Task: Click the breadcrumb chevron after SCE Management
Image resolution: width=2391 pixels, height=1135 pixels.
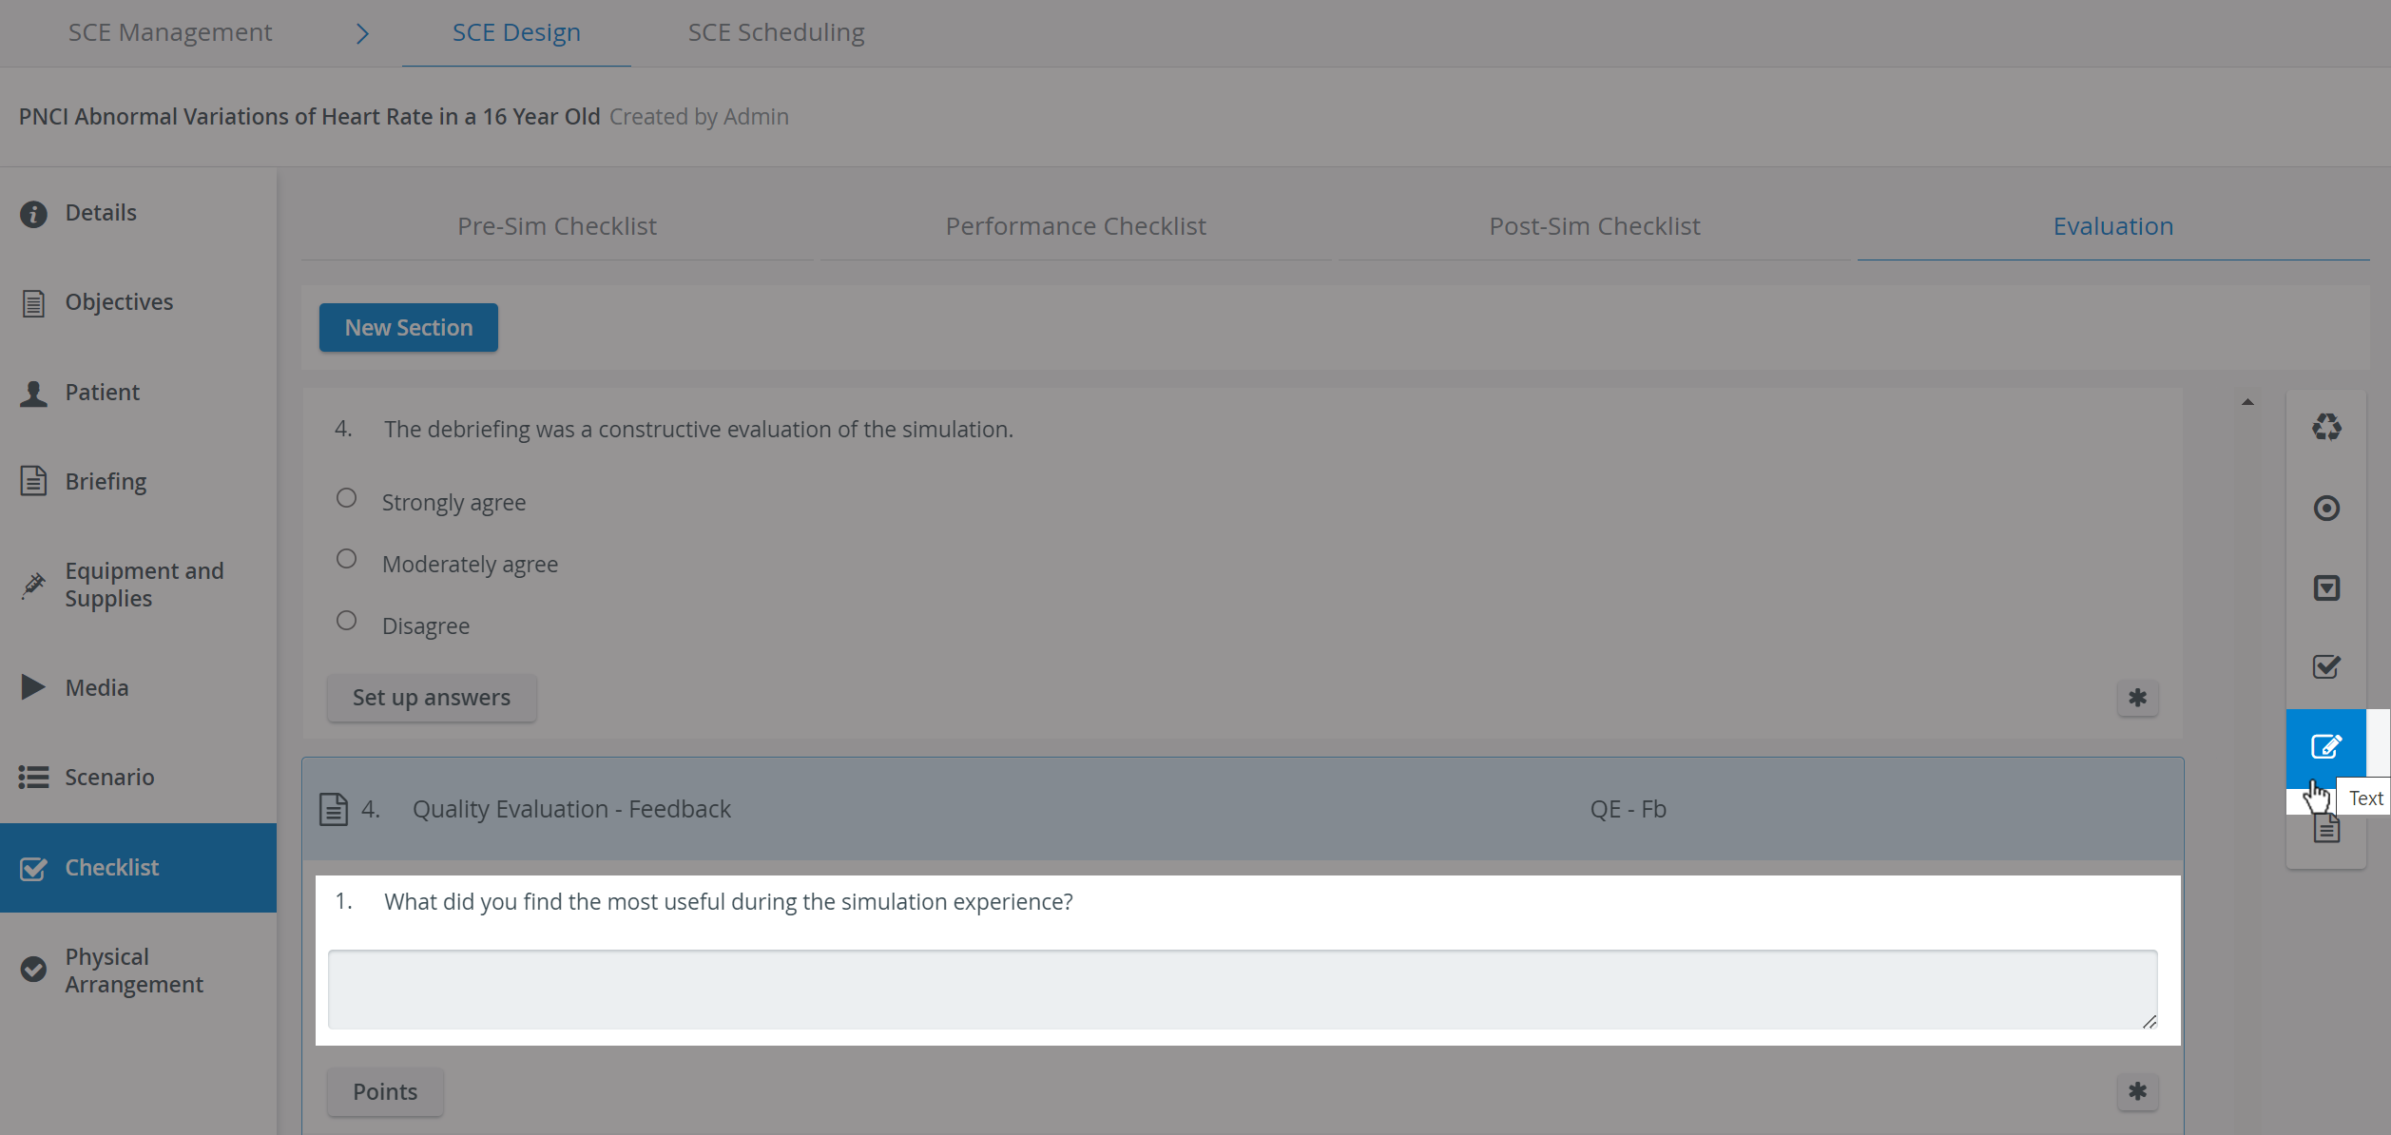Action: [x=362, y=33]
